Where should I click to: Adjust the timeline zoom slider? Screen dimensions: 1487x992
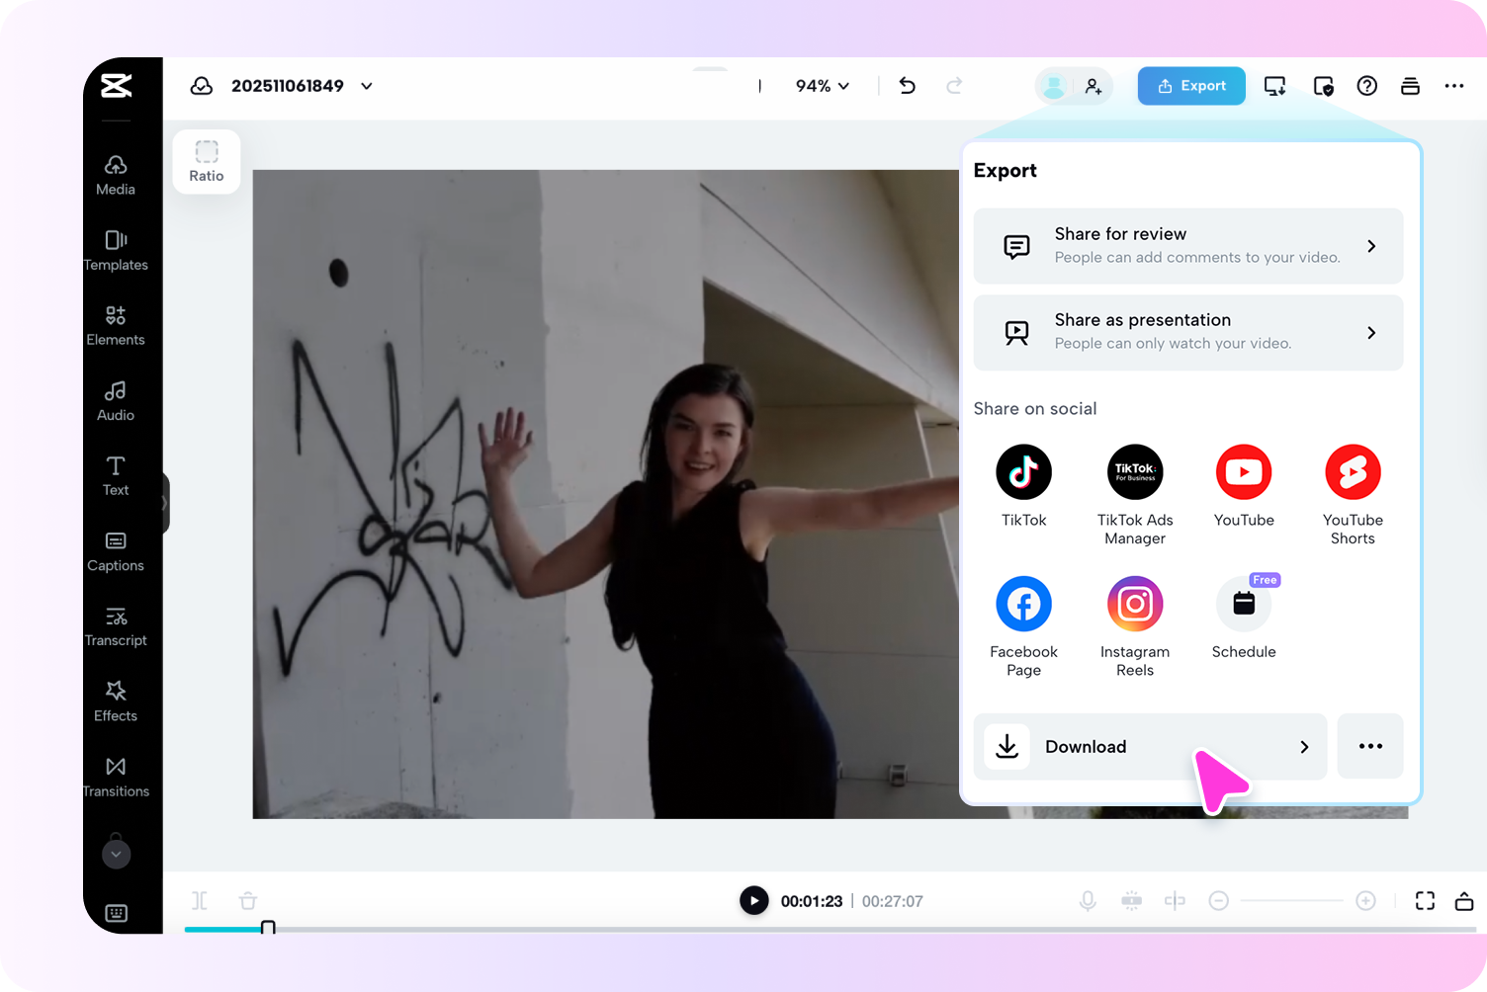(x=1292, y=900)
